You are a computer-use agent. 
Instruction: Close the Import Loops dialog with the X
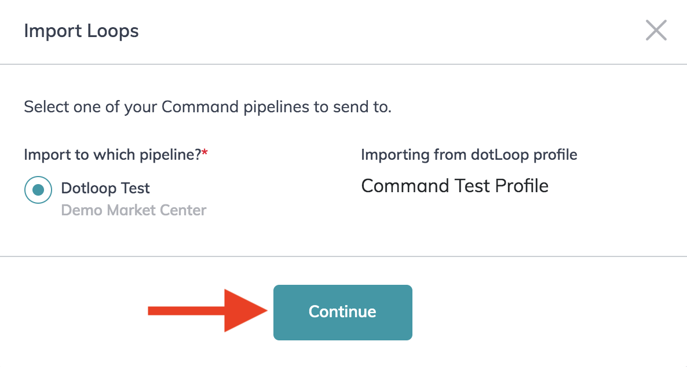tap(655, 30)
